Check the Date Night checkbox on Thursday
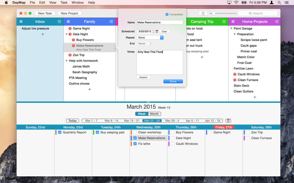This screenshot has width=294, height=183. 173,138
